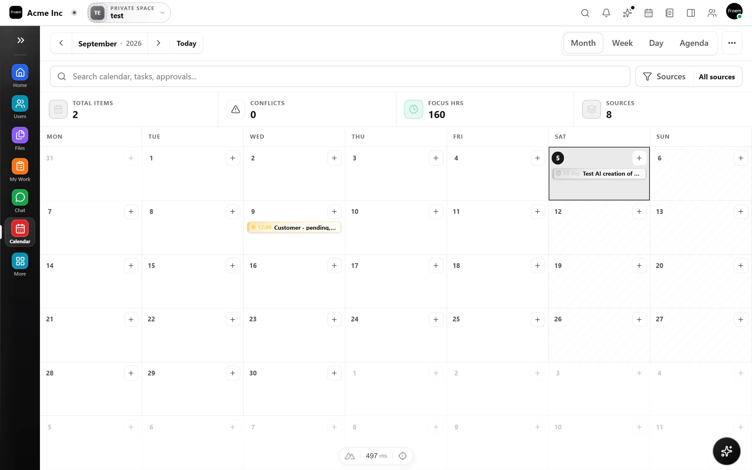Open the September 2026 month picker
Screen dimensions: 752x470
[110, 43]
